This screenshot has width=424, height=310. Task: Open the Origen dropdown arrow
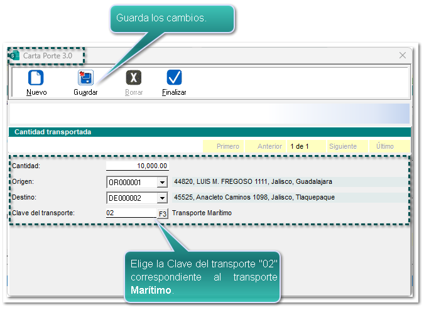coord(162,182)
